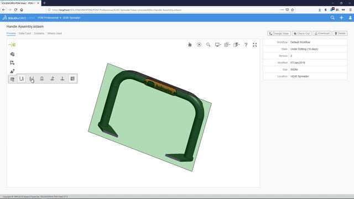354x199 pixels.
Task: Choose the section plane option under the cursor
Action: pos(32,78)
